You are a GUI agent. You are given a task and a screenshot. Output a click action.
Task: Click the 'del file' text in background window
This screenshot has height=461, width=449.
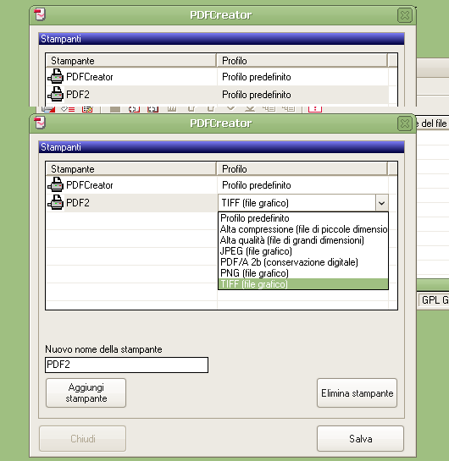coord(434,123)
